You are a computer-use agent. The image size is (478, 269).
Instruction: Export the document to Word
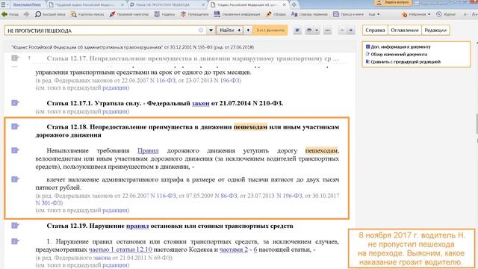pos(297,30)
